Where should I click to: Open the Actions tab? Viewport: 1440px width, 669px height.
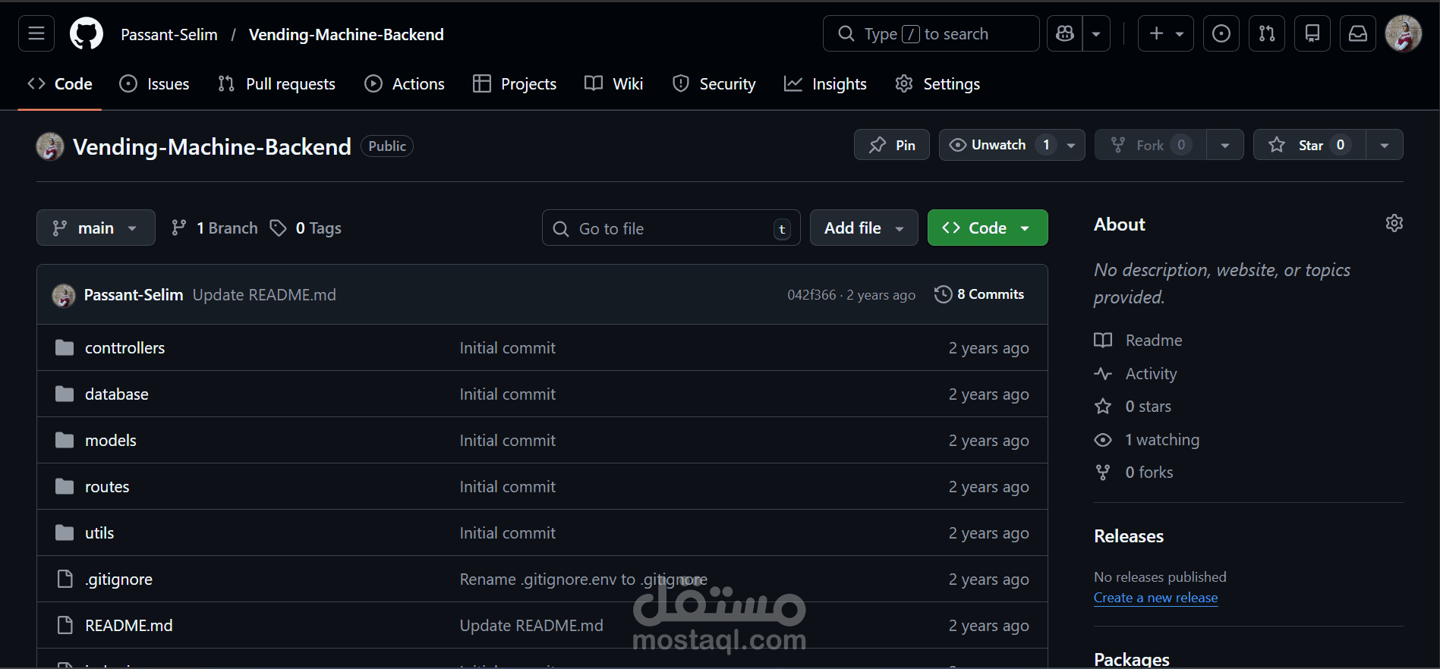click(x=405, y=84)
